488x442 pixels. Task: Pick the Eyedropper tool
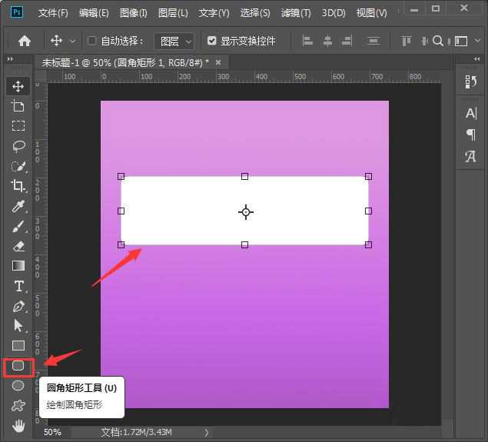(18, 206)
